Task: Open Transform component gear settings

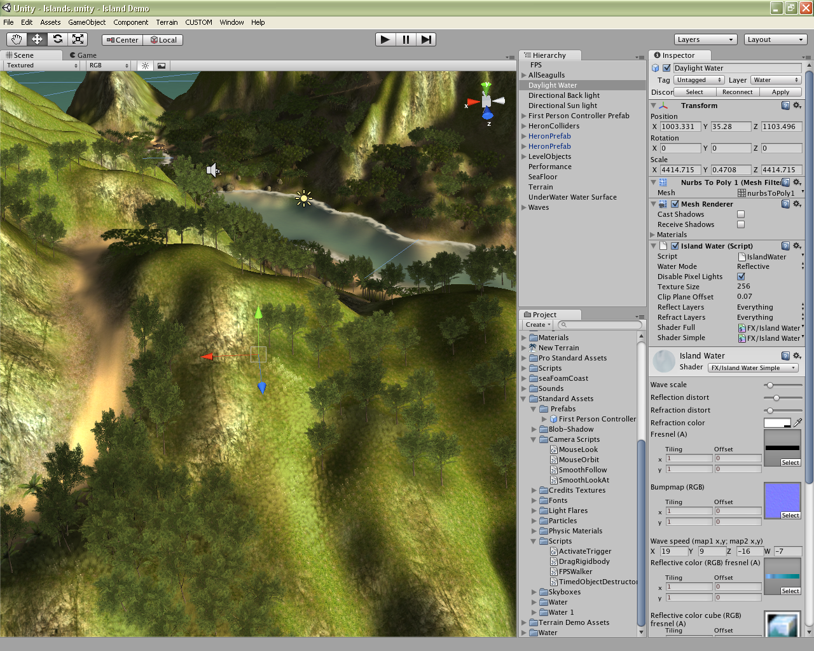Action: point(797,106)
